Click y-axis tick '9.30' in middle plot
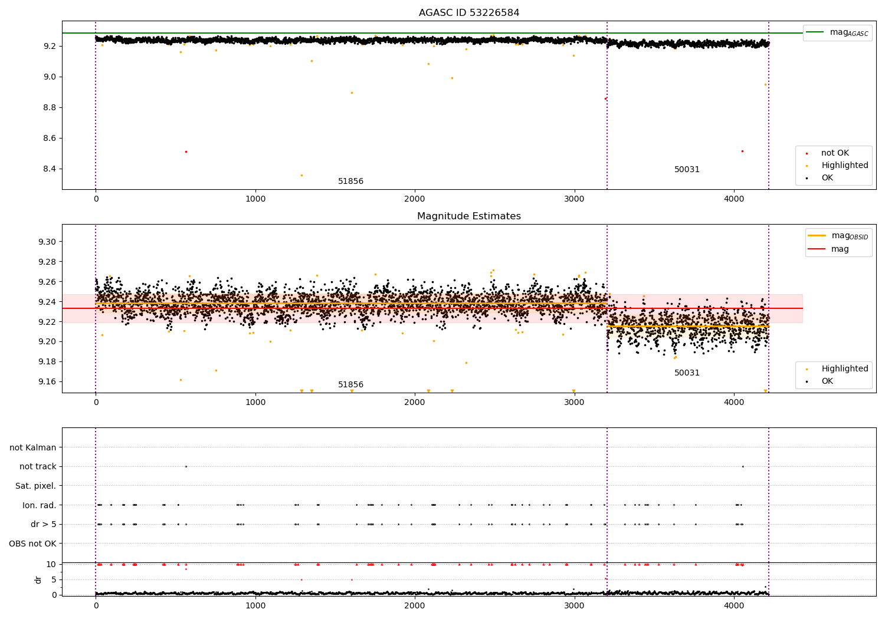The image size is (885, 619). tap(47, 242)
